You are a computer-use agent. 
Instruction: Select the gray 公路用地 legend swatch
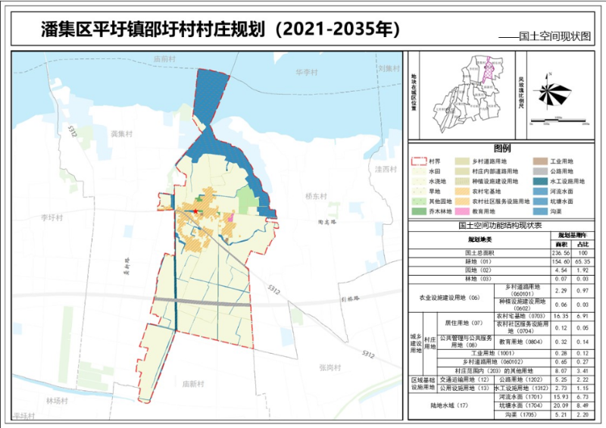(x=540, y=172)
